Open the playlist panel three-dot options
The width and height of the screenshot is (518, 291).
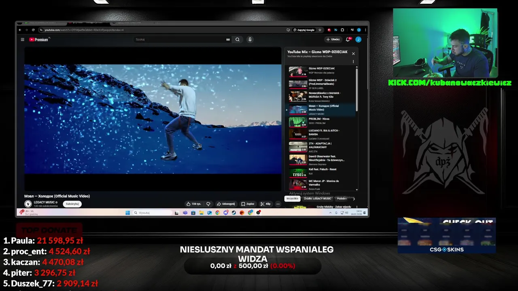tap(353, 62)
